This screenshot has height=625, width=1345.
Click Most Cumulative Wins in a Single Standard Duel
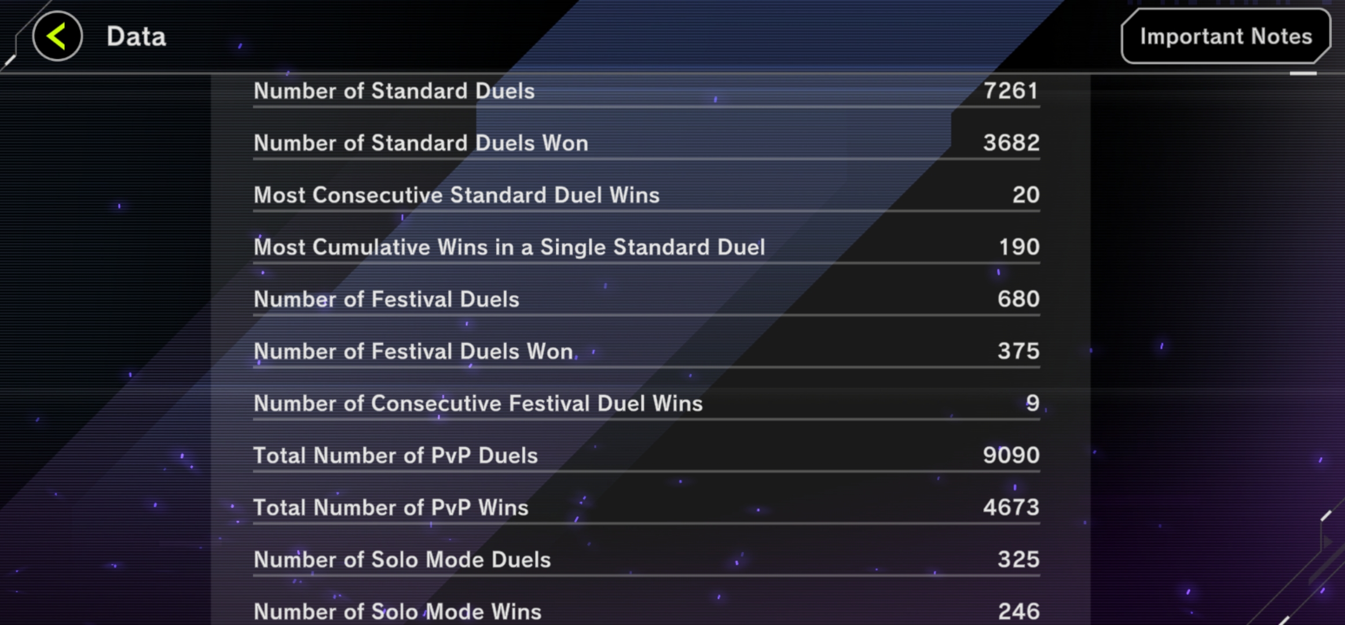(646, 247)
